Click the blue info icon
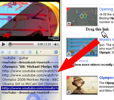Image resolution: width=114 pixels, height=100 pixels. click(56, 52)
